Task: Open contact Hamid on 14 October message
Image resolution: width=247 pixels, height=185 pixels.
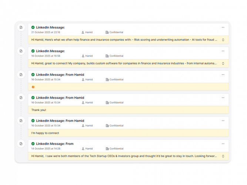Action: point(89,149)
